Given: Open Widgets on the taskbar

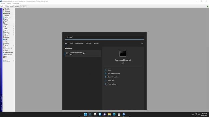Looking at the screenshot, I should point(100,114).
